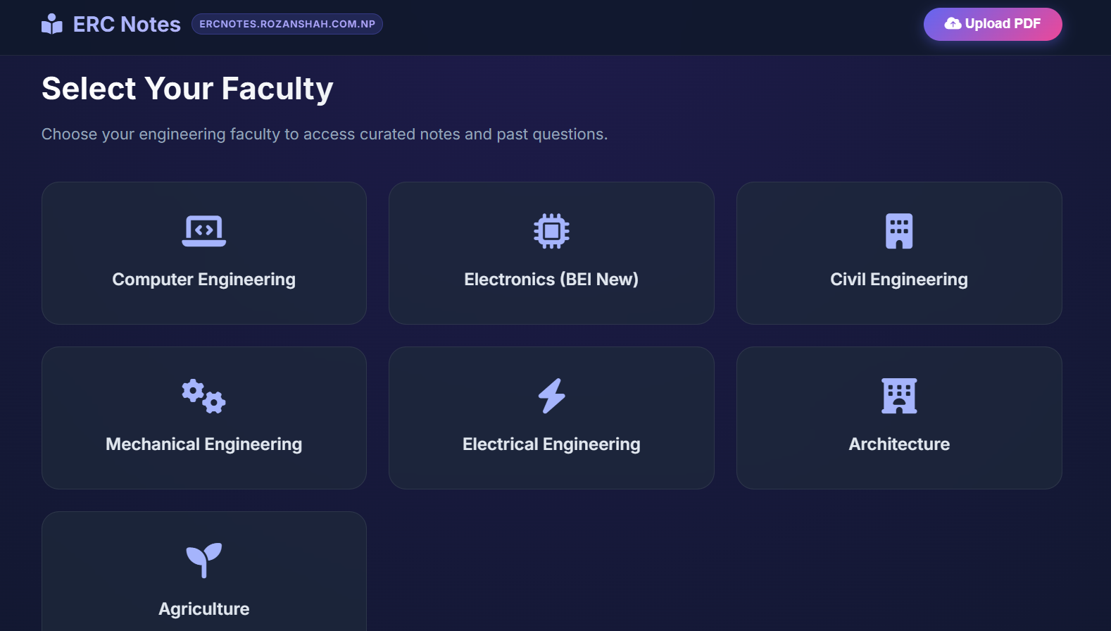
Task: Click the ERC Notes book reader logo icon
Action: point(52,25)
